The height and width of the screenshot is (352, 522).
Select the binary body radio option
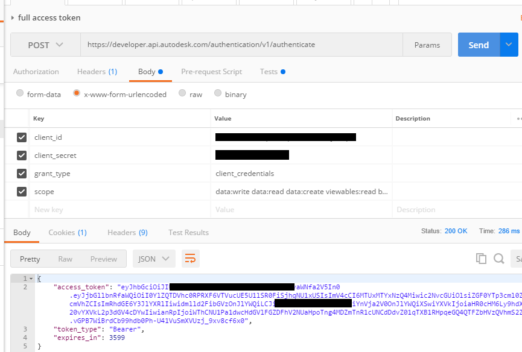point(218,93)
